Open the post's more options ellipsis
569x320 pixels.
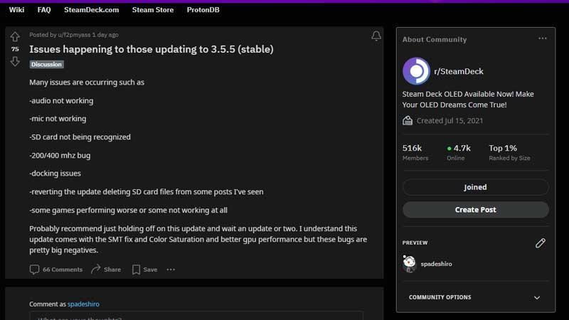171,270
